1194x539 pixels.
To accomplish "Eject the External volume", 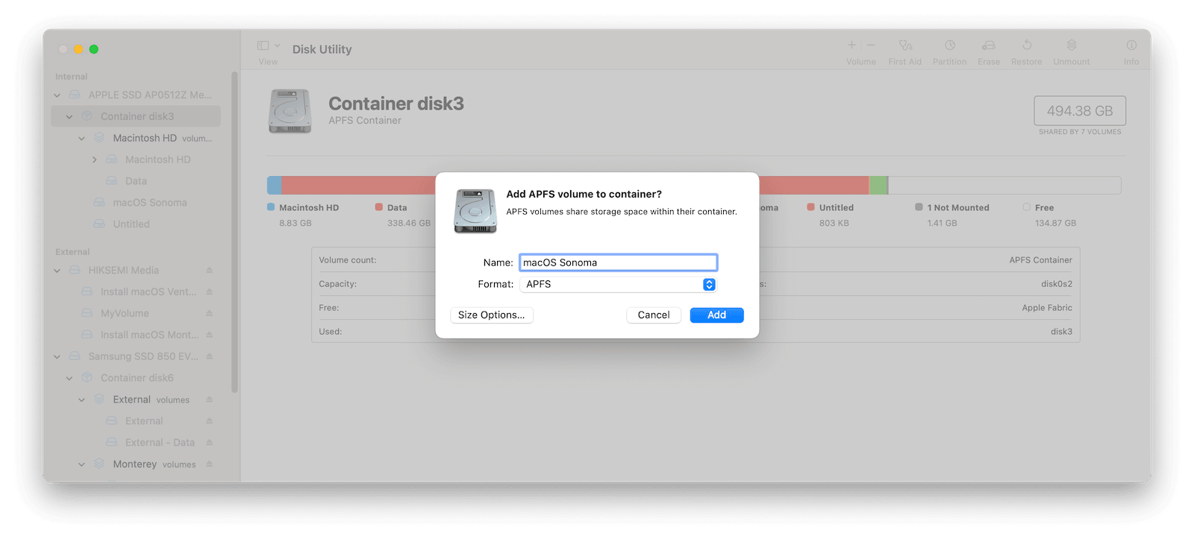I will [210, 421].
